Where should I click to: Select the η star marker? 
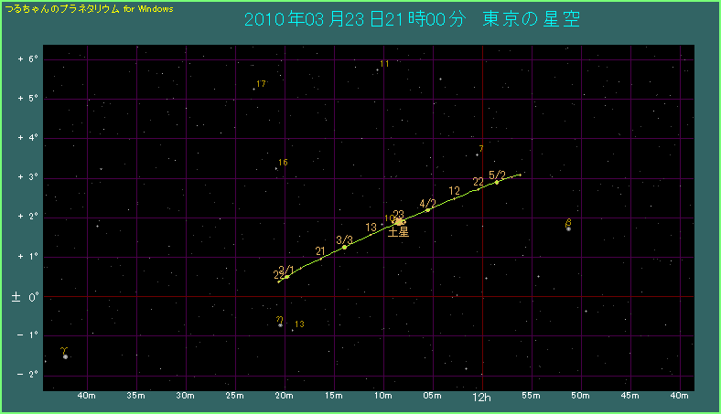point(280,324)
